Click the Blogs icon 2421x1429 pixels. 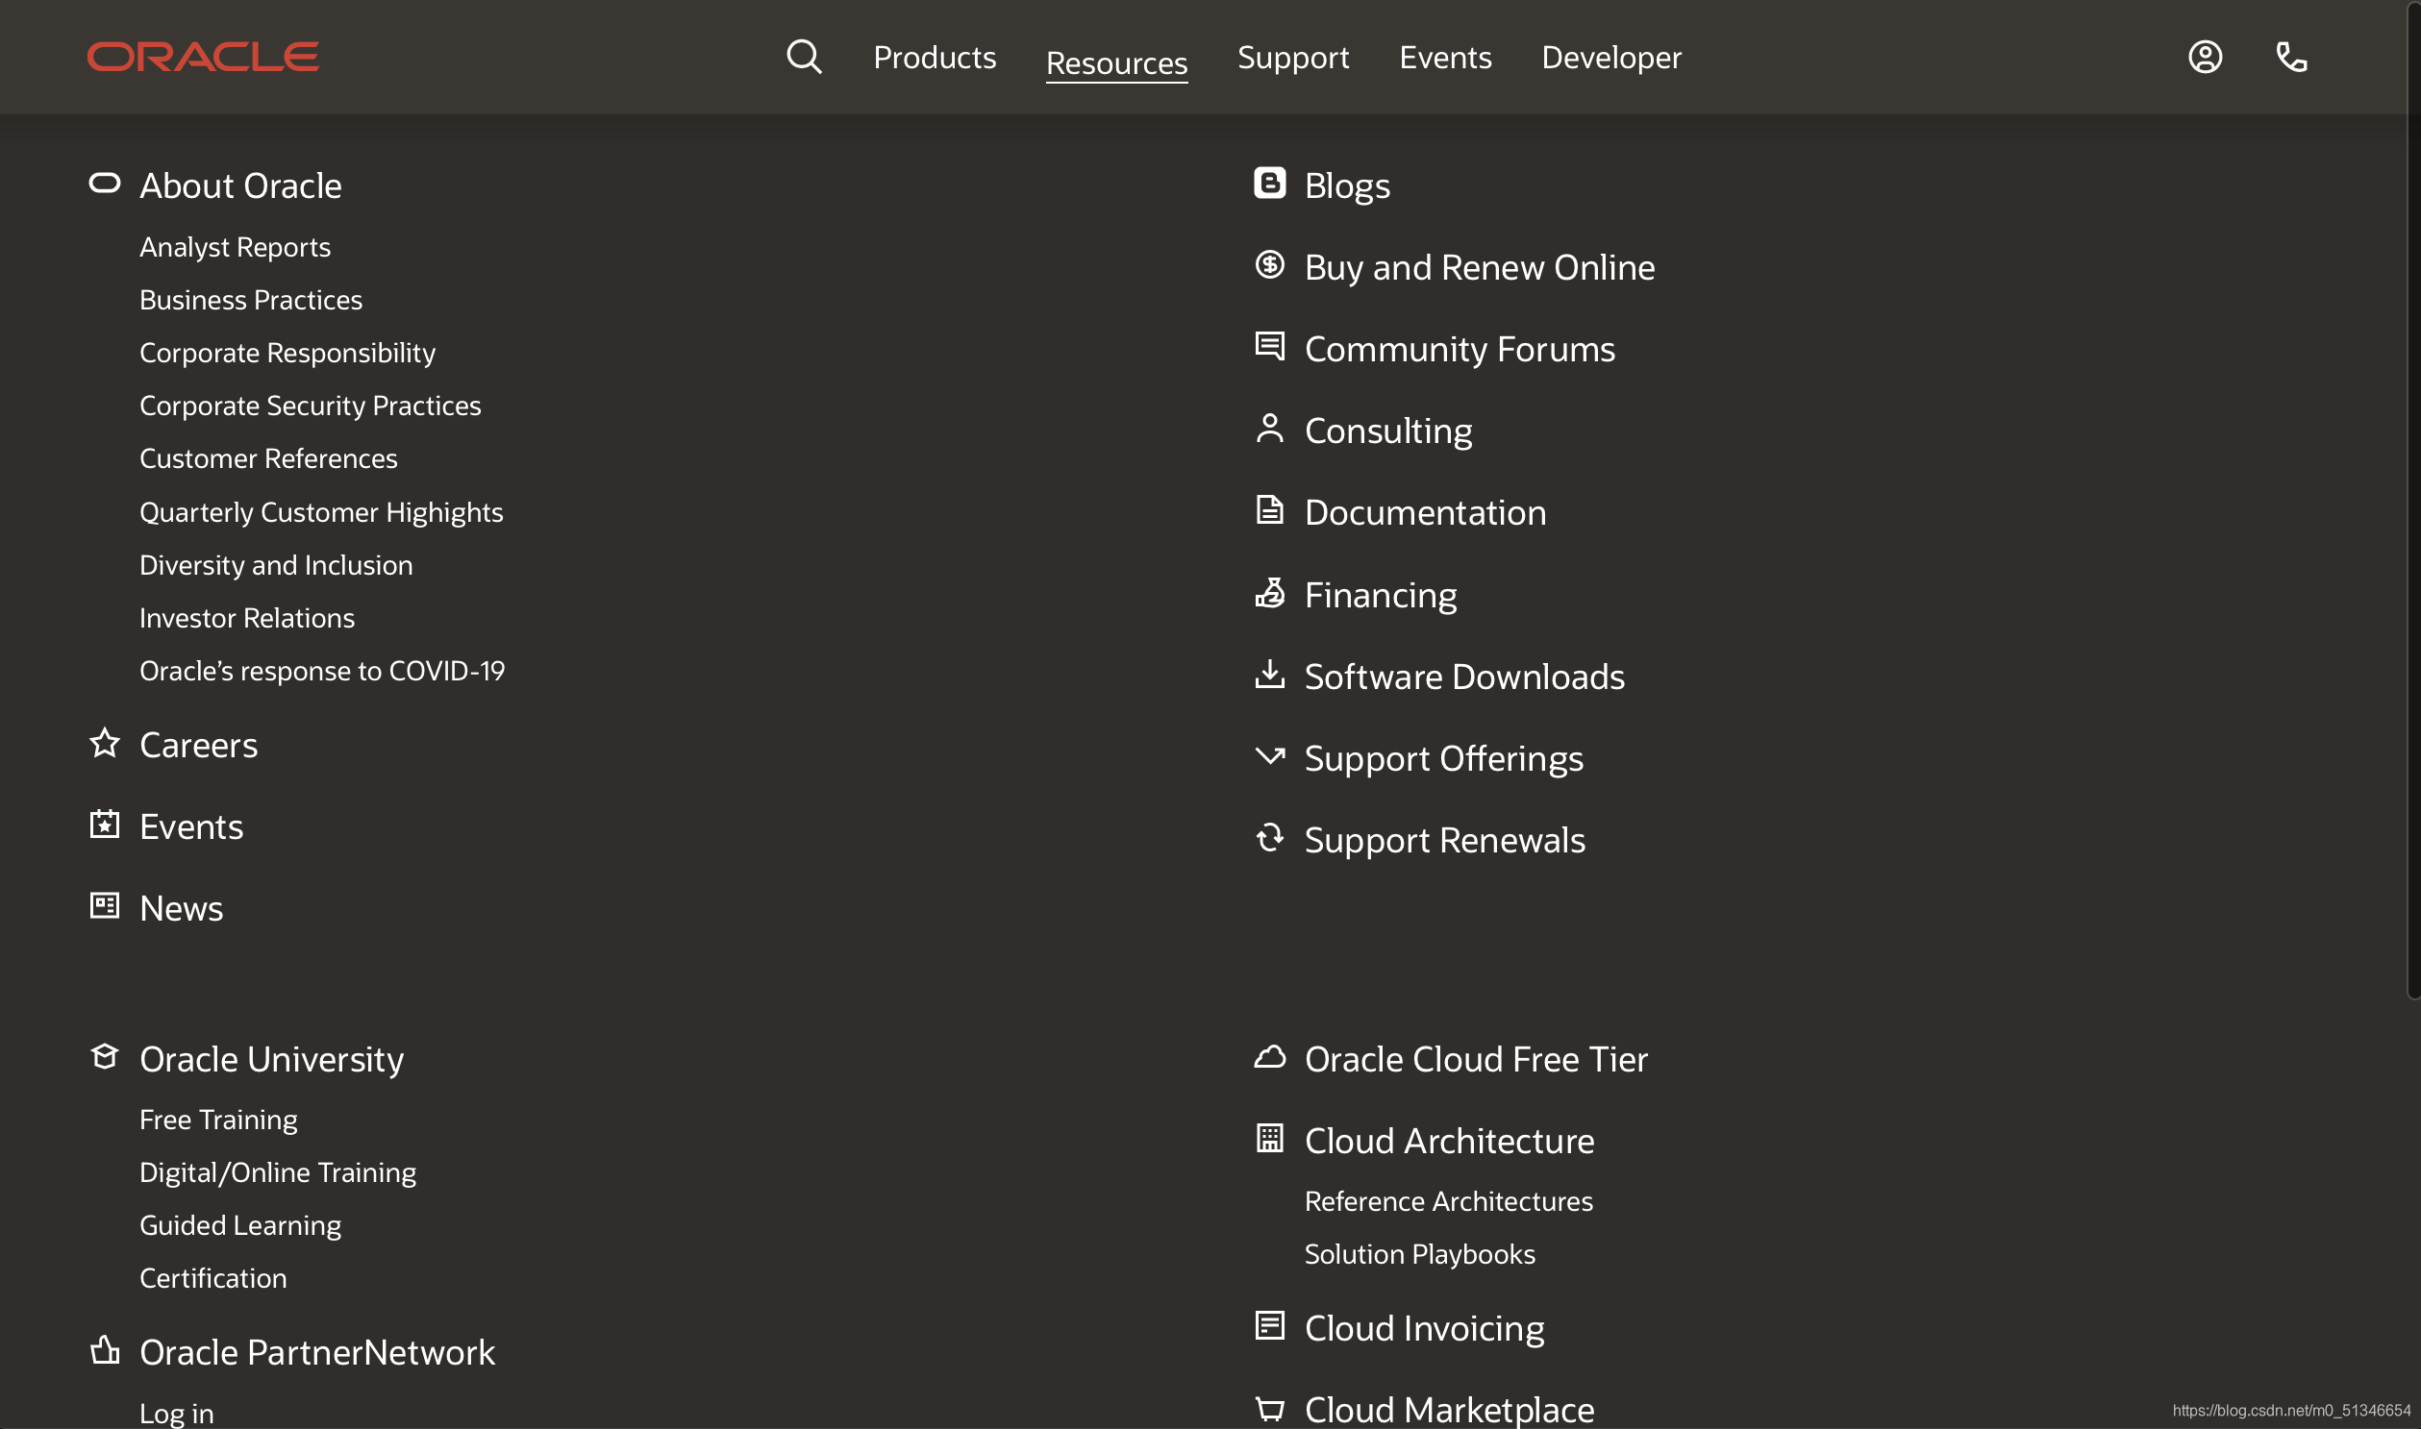pyautogui.click(x=1269, y=183)
